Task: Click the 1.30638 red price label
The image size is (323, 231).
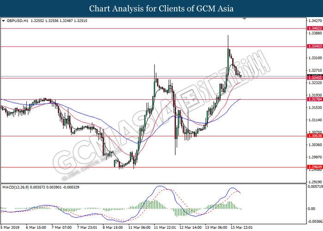Action: click(315, 136)
